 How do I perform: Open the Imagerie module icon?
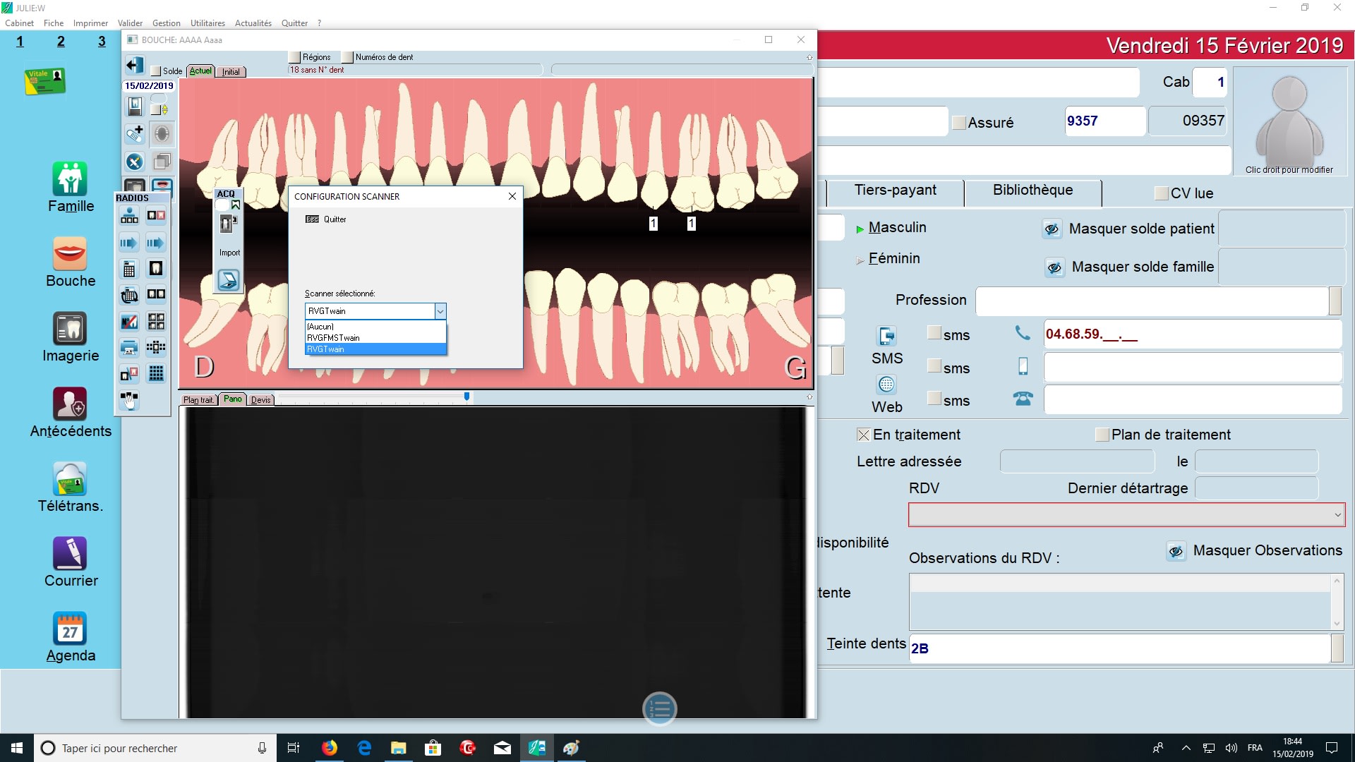click(x=70, y=329)
